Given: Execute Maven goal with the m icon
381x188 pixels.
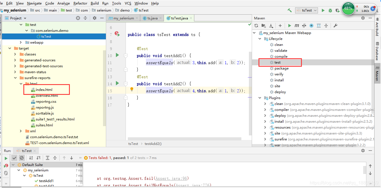Looking at the screenshot, I should [x=297, y=26].
